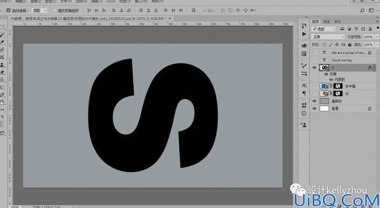Screen dimensions: 380x208
Task: Open the blend mode dropdown
Action: [328, 37]
